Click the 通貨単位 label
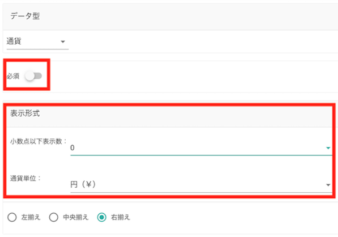Viewport: 338px width, 237px height. coord(26,179)
